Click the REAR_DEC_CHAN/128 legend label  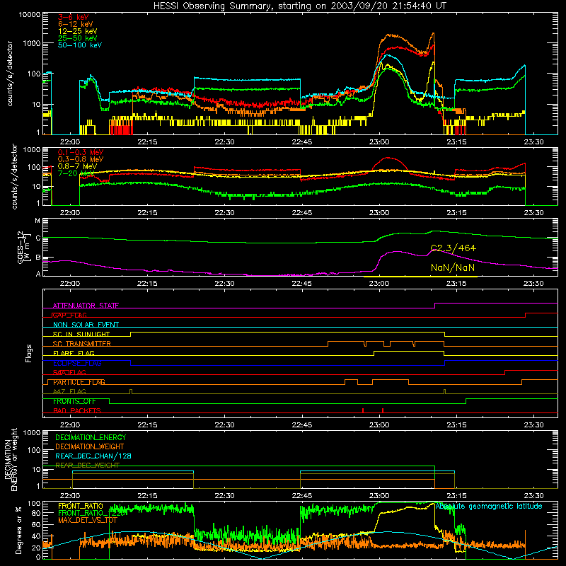click(93, 456)
